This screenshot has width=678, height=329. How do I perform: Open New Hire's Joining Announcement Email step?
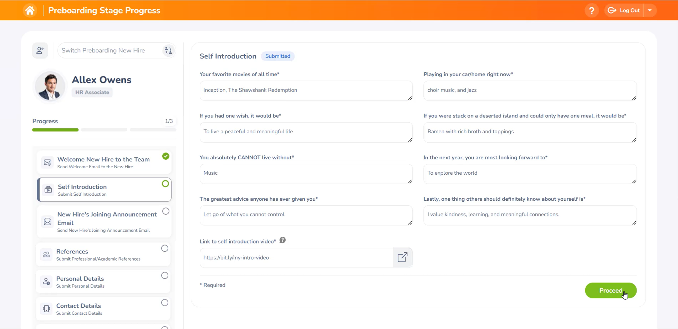pos(104,221)
